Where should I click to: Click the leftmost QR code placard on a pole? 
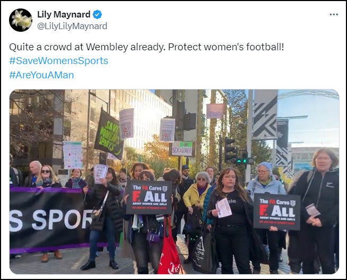point(127,123)
